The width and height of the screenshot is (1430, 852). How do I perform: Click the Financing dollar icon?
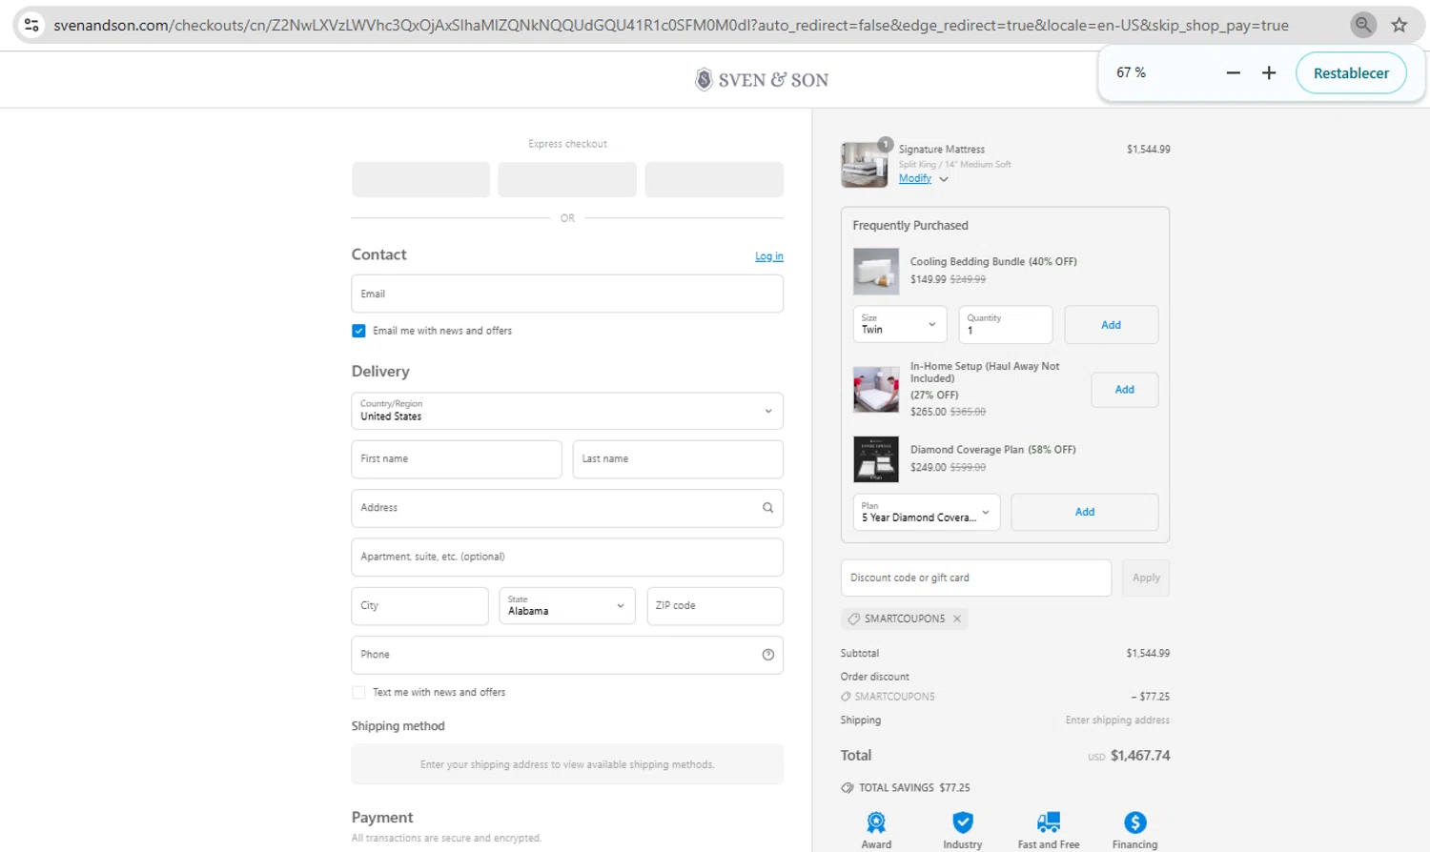[x=1134, y=822]
